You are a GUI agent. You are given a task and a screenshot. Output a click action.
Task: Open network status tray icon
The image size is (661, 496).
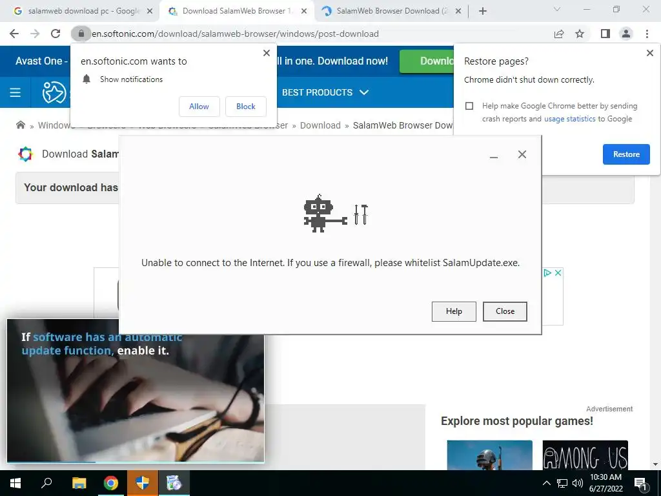click(562, 483)
